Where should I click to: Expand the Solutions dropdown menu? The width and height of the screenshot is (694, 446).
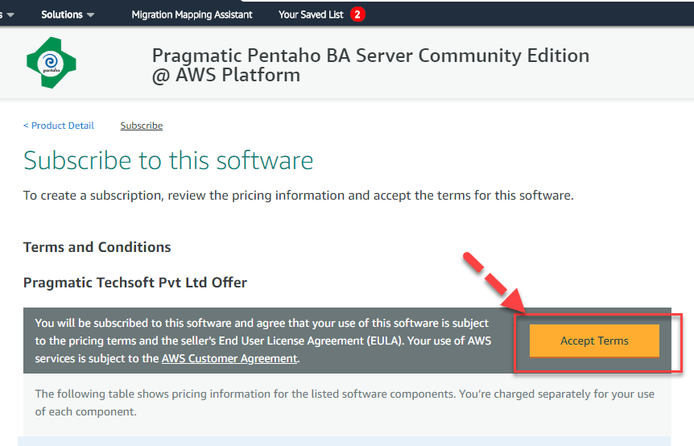coord(68,14)
